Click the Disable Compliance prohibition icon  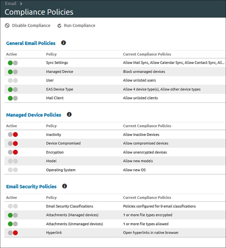(7, 26)
